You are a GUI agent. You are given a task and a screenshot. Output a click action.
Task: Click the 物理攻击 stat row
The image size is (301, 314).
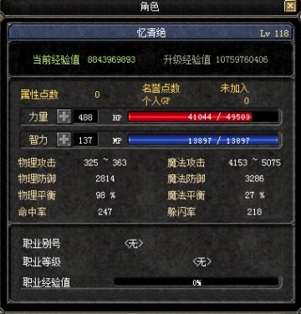pos(72,163)
